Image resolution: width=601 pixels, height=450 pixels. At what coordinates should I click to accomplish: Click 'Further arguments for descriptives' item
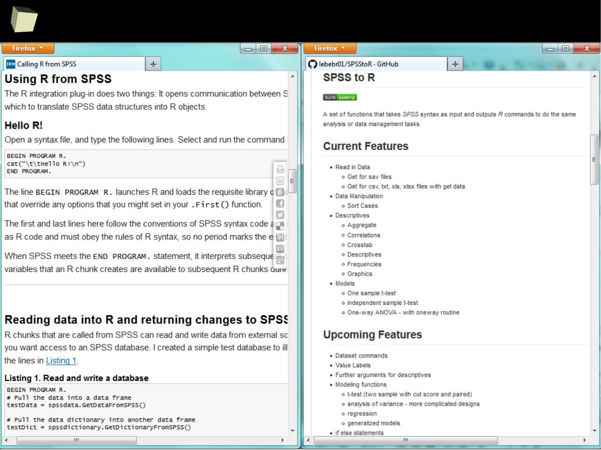pyautogui.click(x=383, y=375)
